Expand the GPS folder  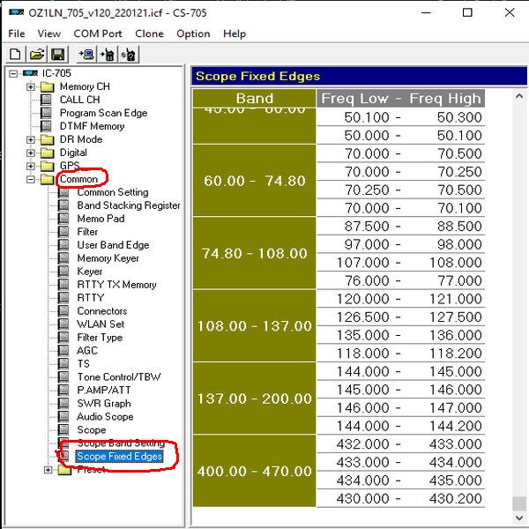pos(30,166)
